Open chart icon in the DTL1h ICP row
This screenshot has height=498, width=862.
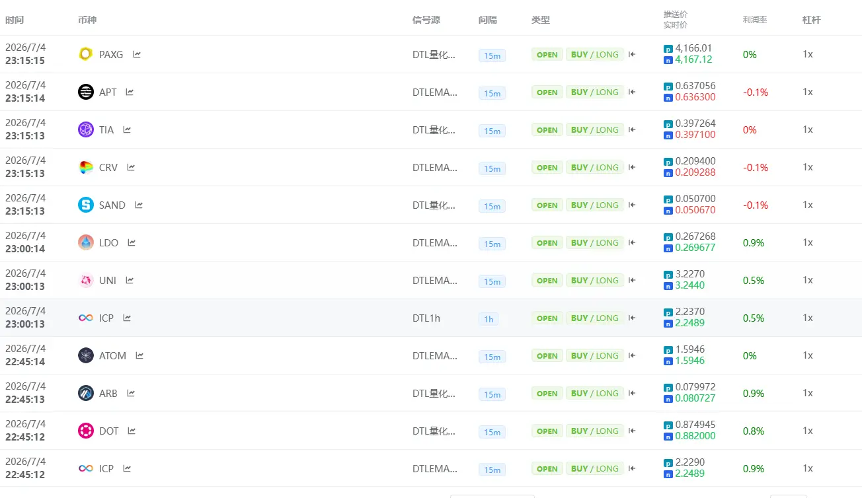pos(127,318)
